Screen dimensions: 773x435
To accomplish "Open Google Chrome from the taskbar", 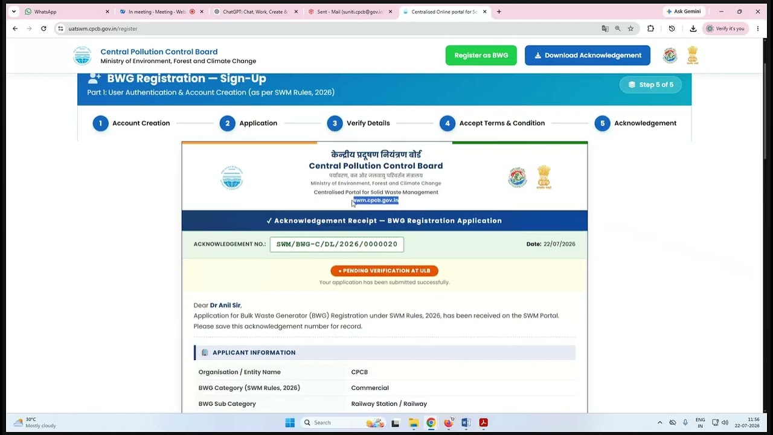I will click(x=431, y=422).
